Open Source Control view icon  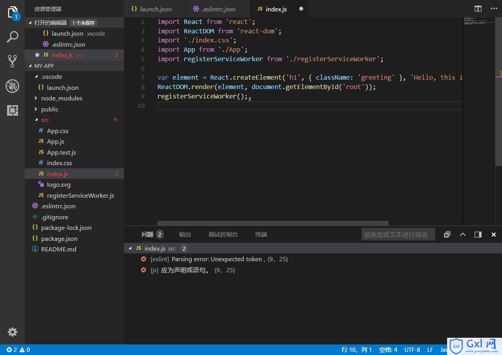(x=13, y=61)
